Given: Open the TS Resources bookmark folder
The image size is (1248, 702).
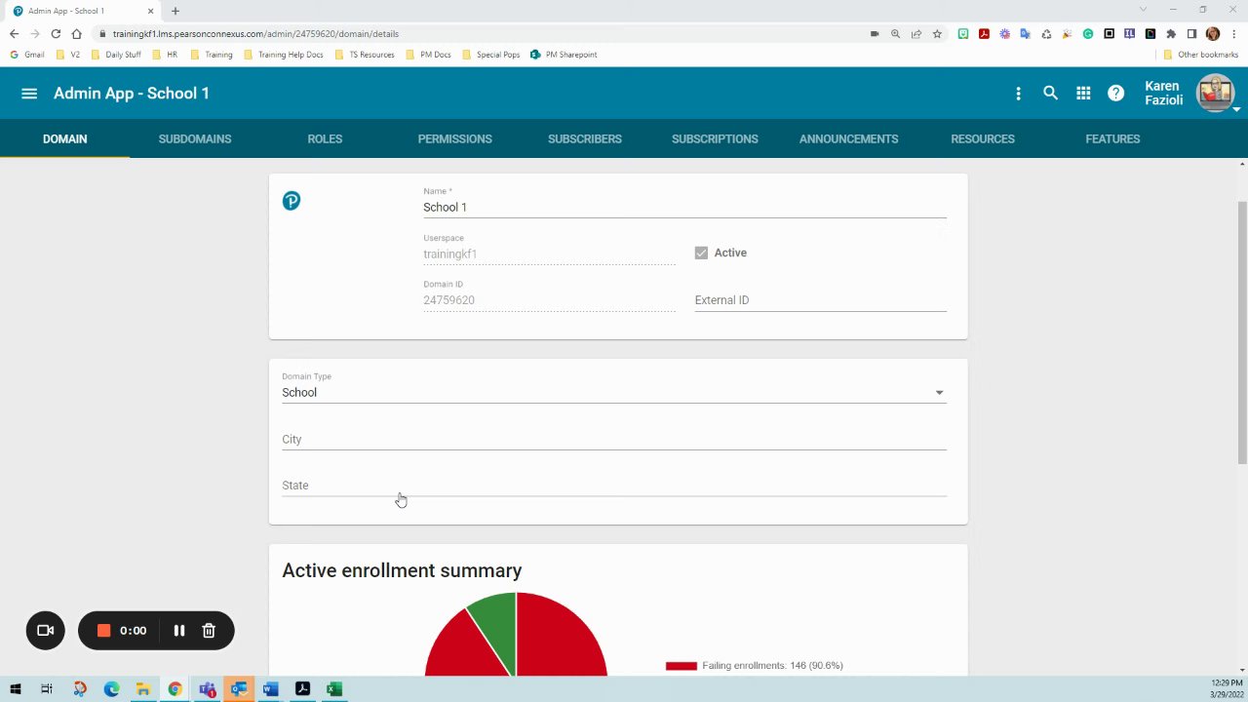Looking at the screenshot, I should [x=365, y=55].
